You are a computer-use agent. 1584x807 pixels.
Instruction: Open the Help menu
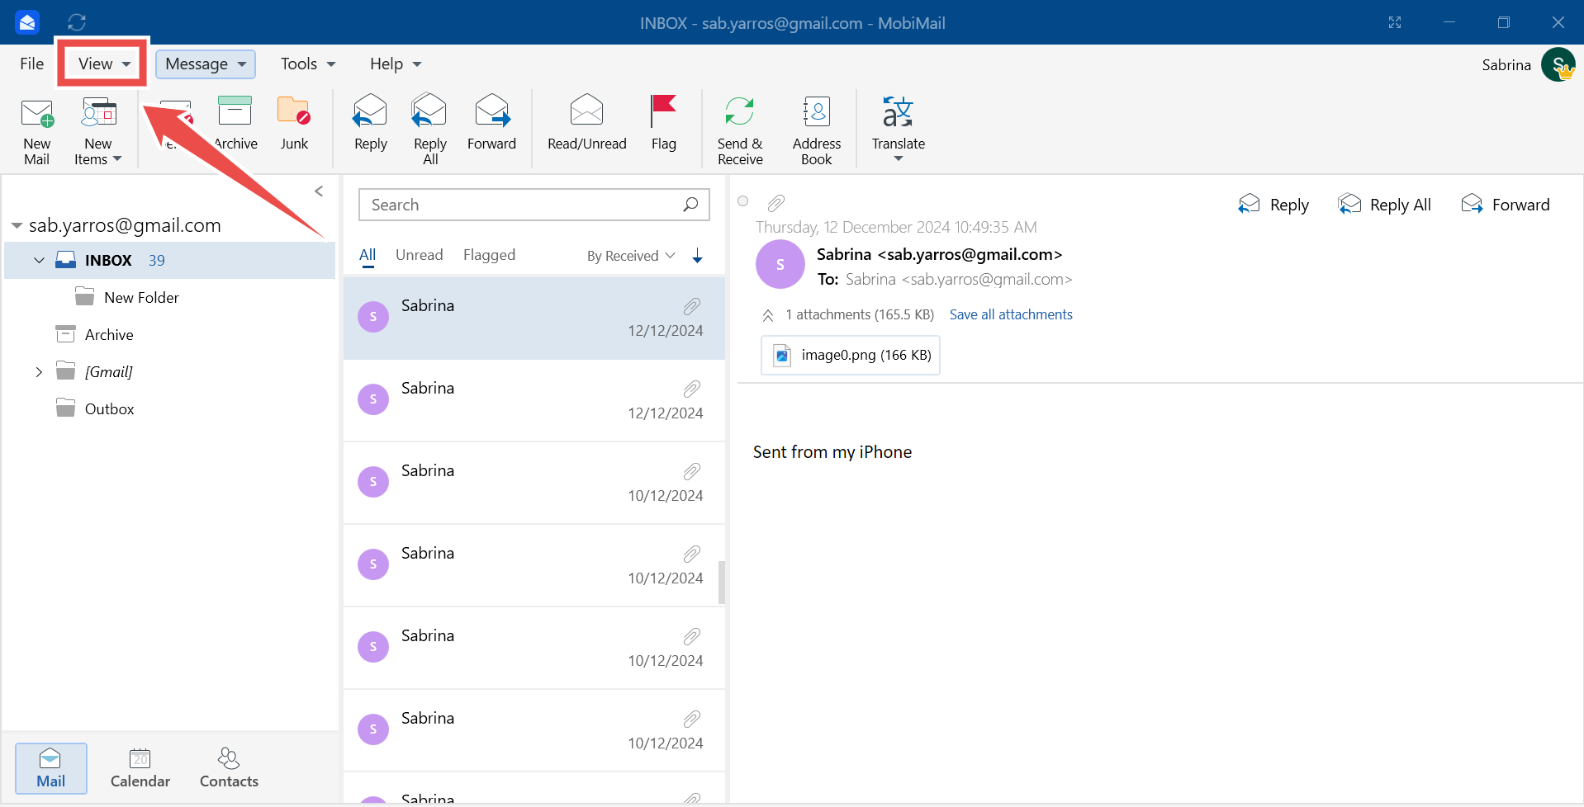[396, 64]
